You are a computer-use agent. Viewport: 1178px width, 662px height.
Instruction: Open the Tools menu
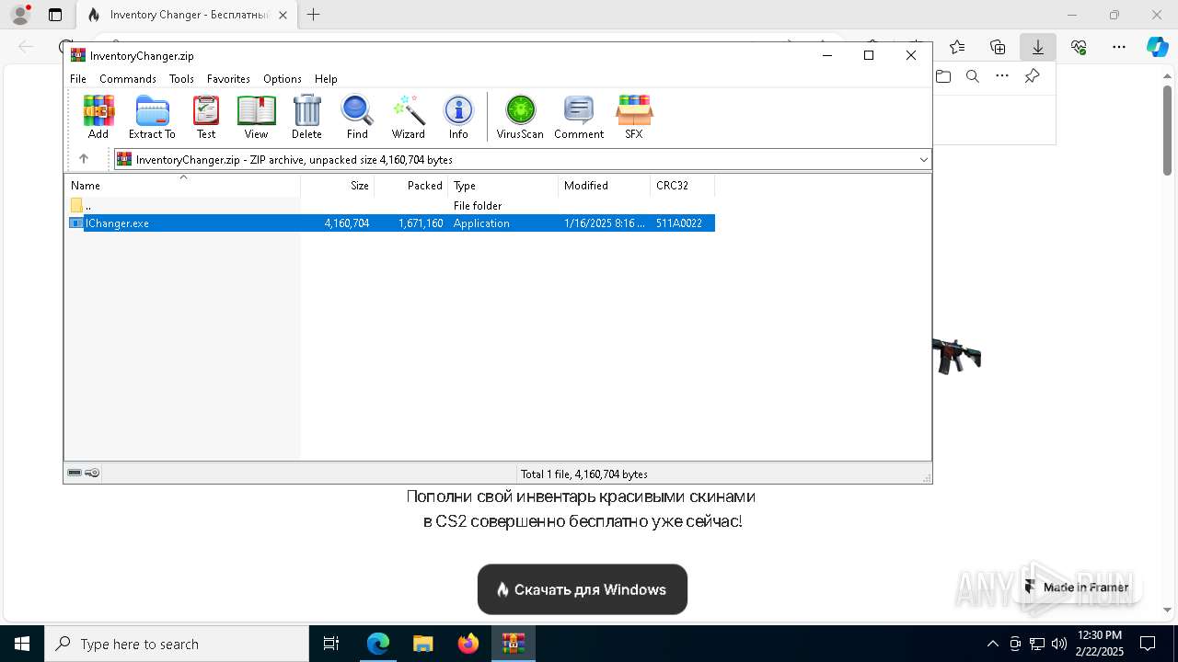[x=181, y=79]
